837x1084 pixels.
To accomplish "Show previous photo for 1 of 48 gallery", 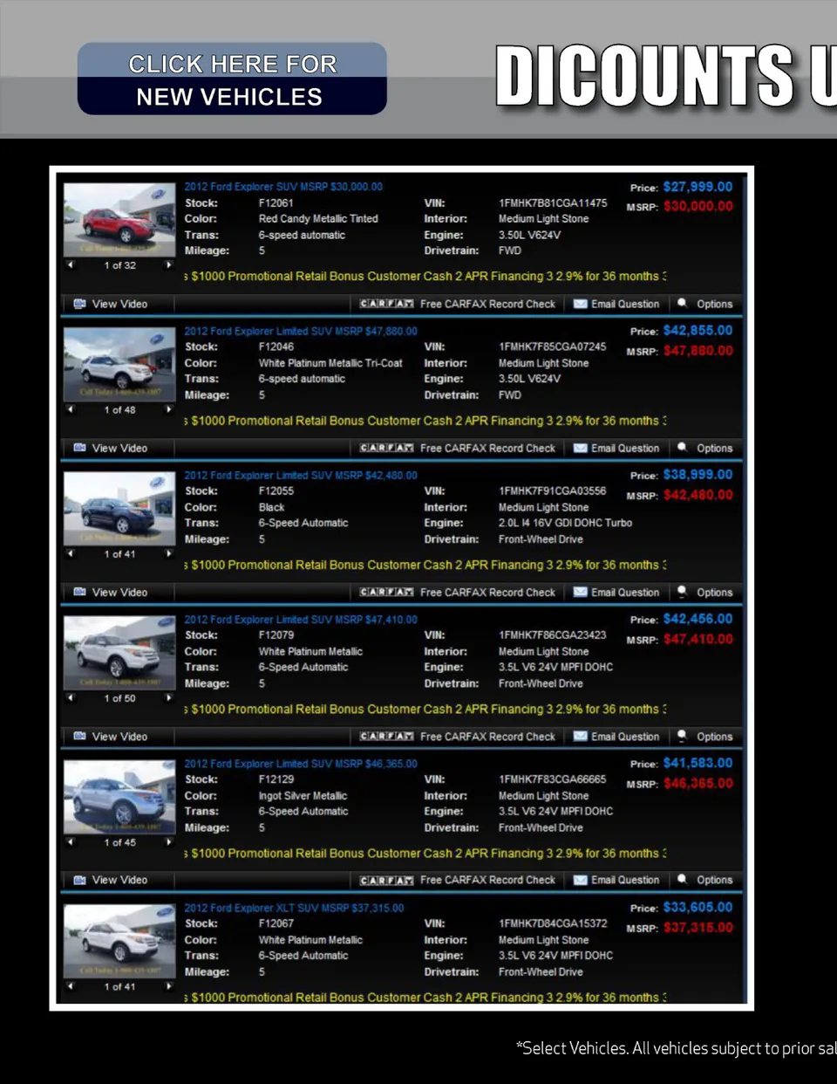I will [x=71, y=409].
